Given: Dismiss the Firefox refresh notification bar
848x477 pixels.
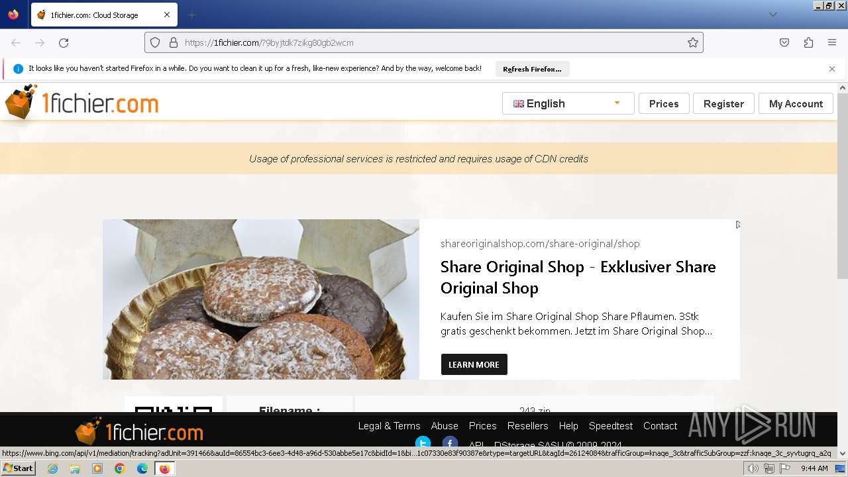Looking at the screenshot, I should tap(832, 69).
